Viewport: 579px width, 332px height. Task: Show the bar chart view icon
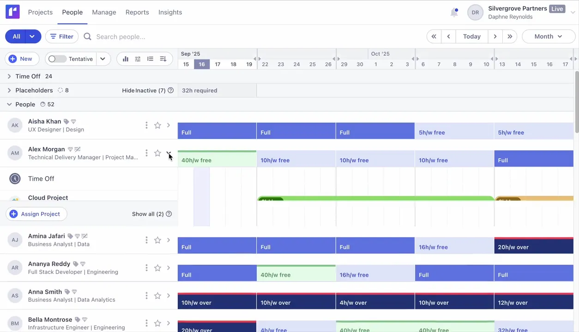(126, 59)
